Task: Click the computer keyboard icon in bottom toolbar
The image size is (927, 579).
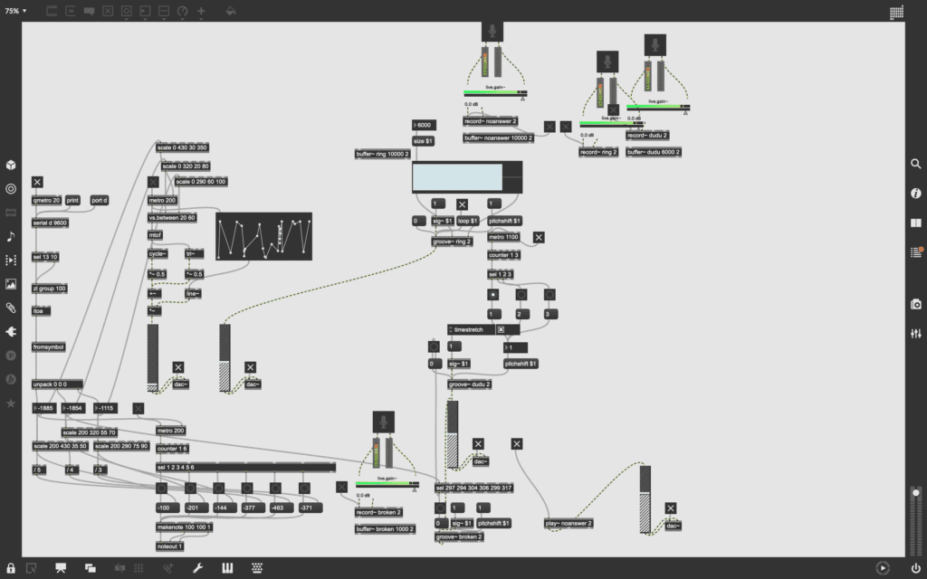Action: 256,568
